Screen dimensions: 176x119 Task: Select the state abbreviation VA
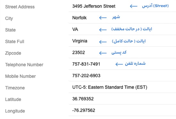tap(75, 29)
